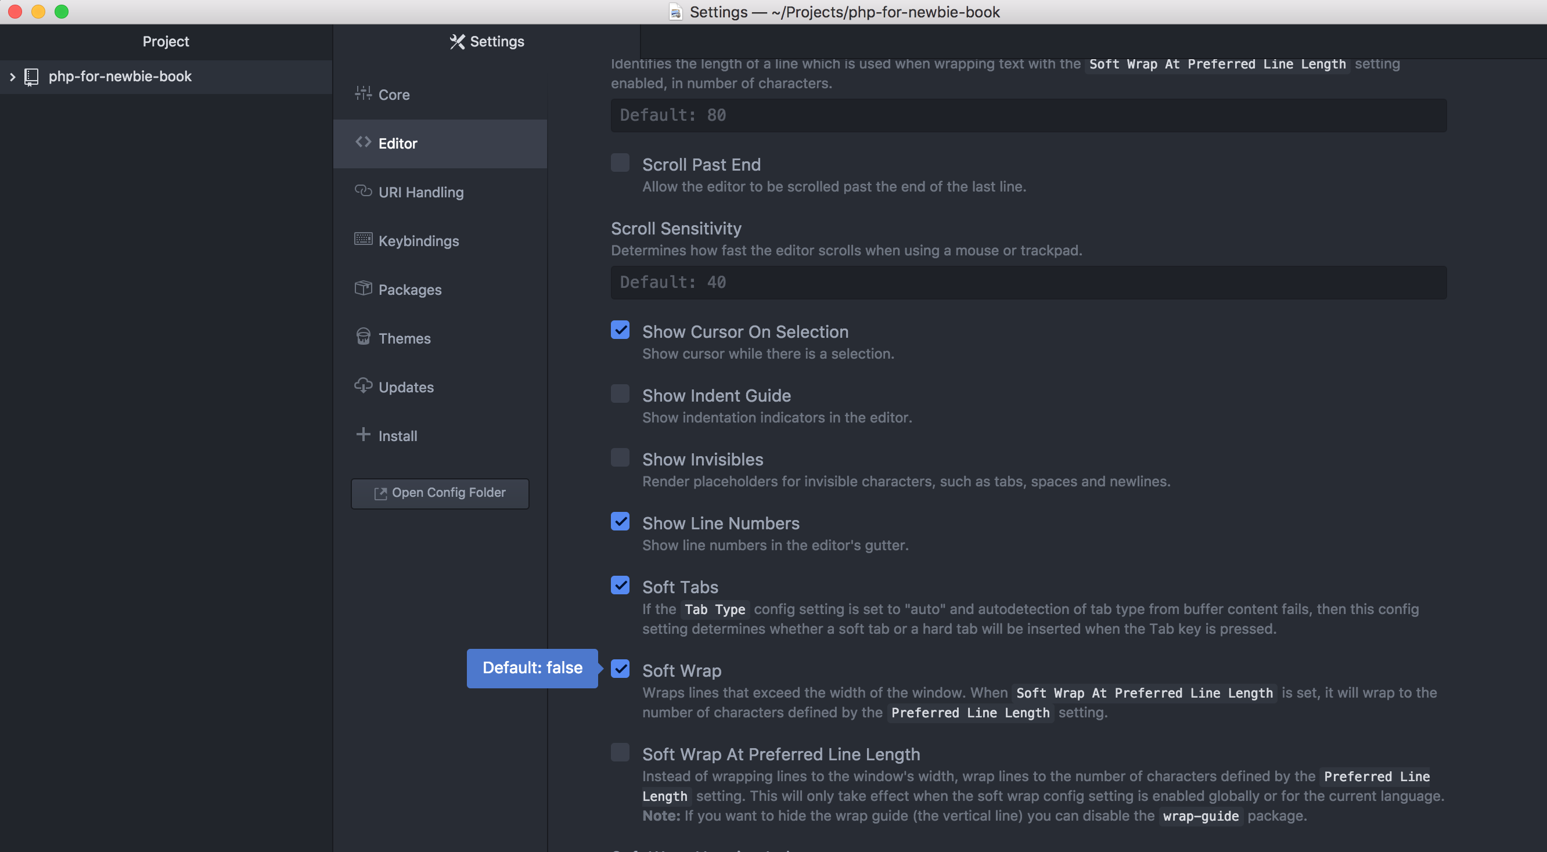The width and height of the screenshot is (1547, 852).
Task: Click the Packages box icon
Action: click(x=363, y=288)
